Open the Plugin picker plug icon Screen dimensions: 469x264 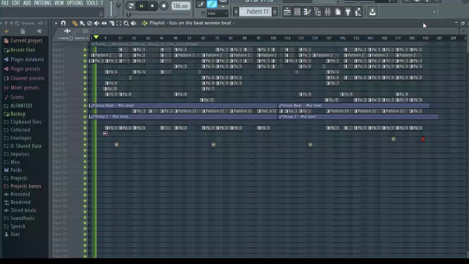click(x=348, y=12)
